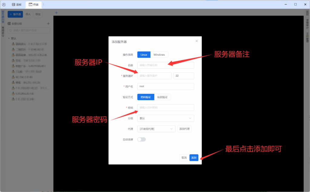The width and height of the screenshot is (310, 192).
Task: Open the 文件管理 panel on right sidebar
Action: click(x=307, y=37)
